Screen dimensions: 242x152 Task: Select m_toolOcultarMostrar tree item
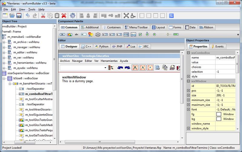(39, 99)
